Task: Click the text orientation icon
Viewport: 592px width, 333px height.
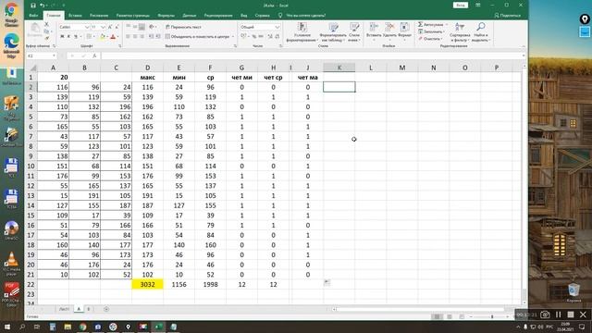Action: 152,27
